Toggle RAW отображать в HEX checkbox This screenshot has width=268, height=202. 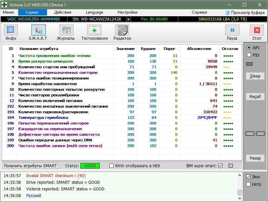pos(111,166)
